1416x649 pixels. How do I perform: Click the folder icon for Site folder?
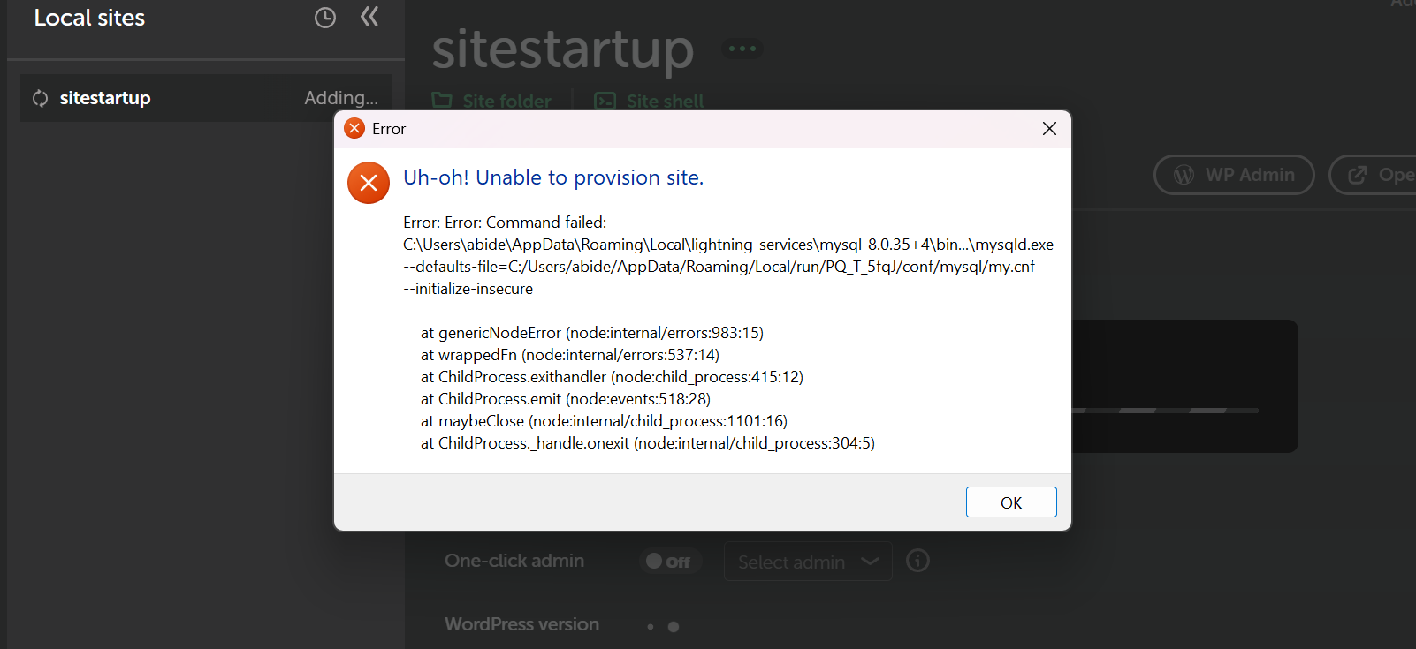(x=442, y=101)
